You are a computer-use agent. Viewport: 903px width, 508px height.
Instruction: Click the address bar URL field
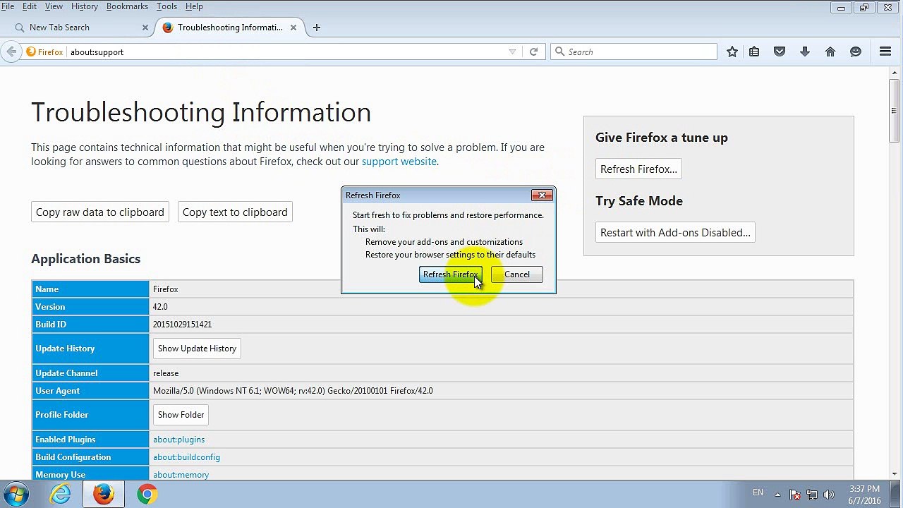click(x=286, y=52)
